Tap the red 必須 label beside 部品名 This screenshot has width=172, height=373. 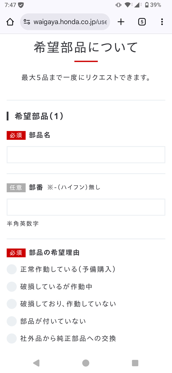click(x=16, y=135)
